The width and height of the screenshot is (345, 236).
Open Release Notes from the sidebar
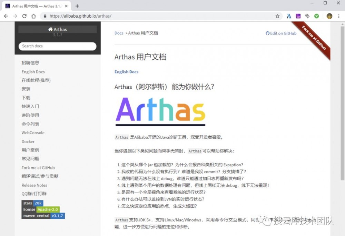(34, 185)
